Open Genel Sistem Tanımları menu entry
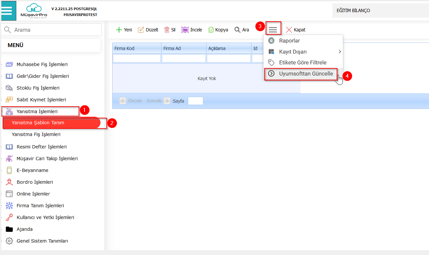 [x=42, y=241]
